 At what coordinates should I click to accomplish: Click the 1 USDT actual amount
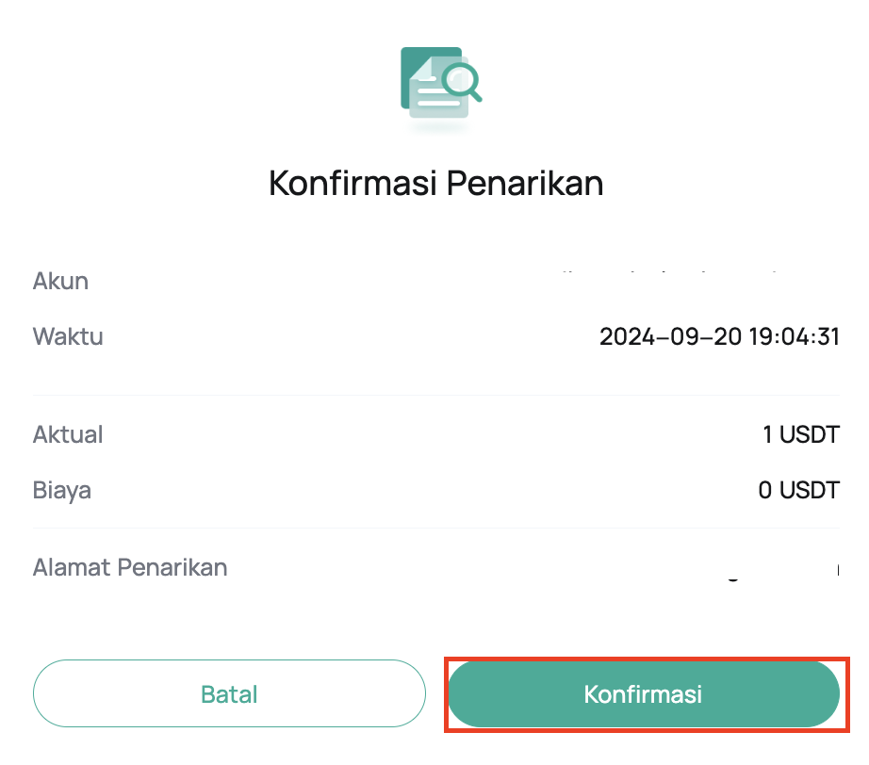point(801,434)
